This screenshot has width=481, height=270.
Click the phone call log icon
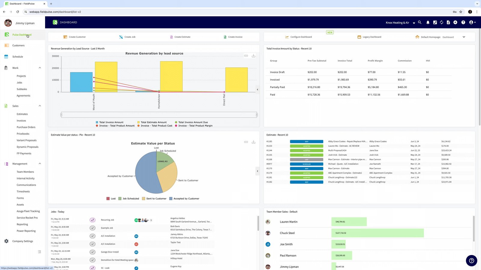[x=435, y=22]
